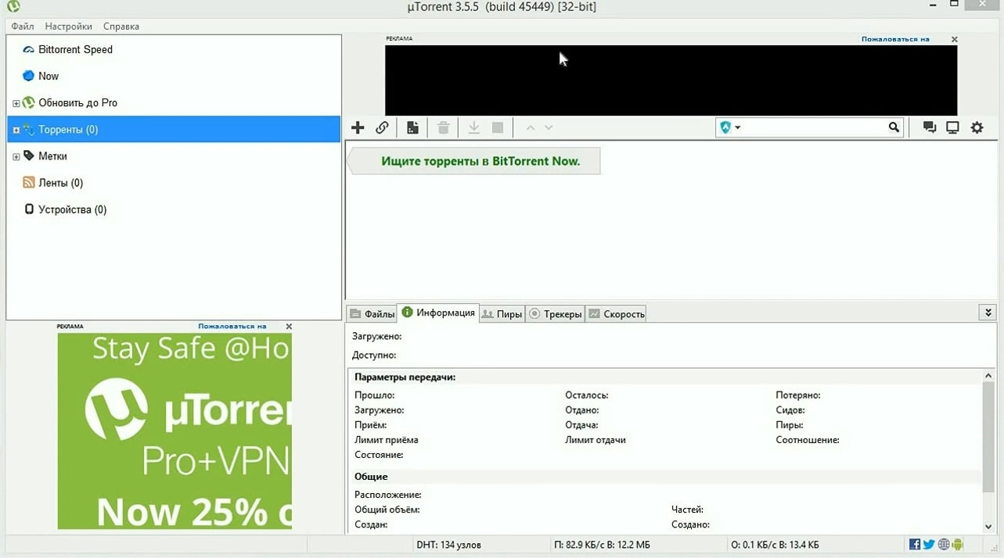Click Пожаловаться на link above top ad

coord(895,39)
